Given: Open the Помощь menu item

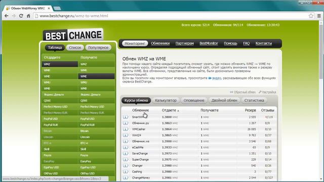Looking at the screenshot, I should [x=231, y=43].
